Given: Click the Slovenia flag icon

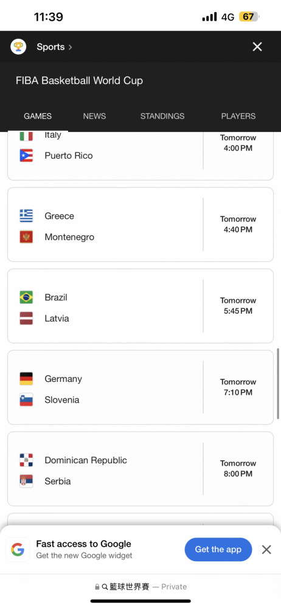Looking at the screenshot, I should click(x=26, y=399).
